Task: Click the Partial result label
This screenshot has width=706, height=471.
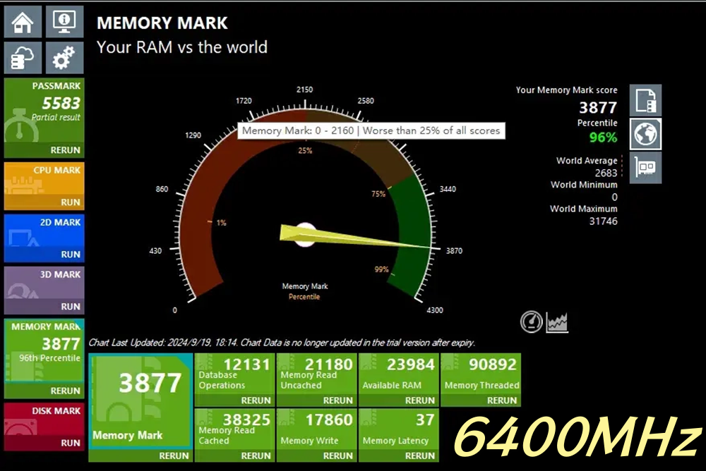Action: coord(56,118)
